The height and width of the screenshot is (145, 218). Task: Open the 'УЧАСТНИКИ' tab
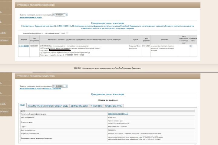pos(97,106)
